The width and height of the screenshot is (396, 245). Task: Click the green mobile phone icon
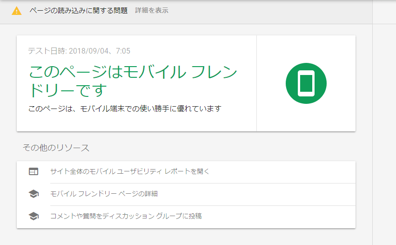point(306,83)
